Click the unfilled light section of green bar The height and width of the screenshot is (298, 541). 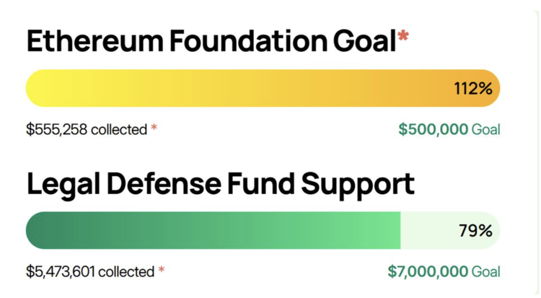[449, 230]
